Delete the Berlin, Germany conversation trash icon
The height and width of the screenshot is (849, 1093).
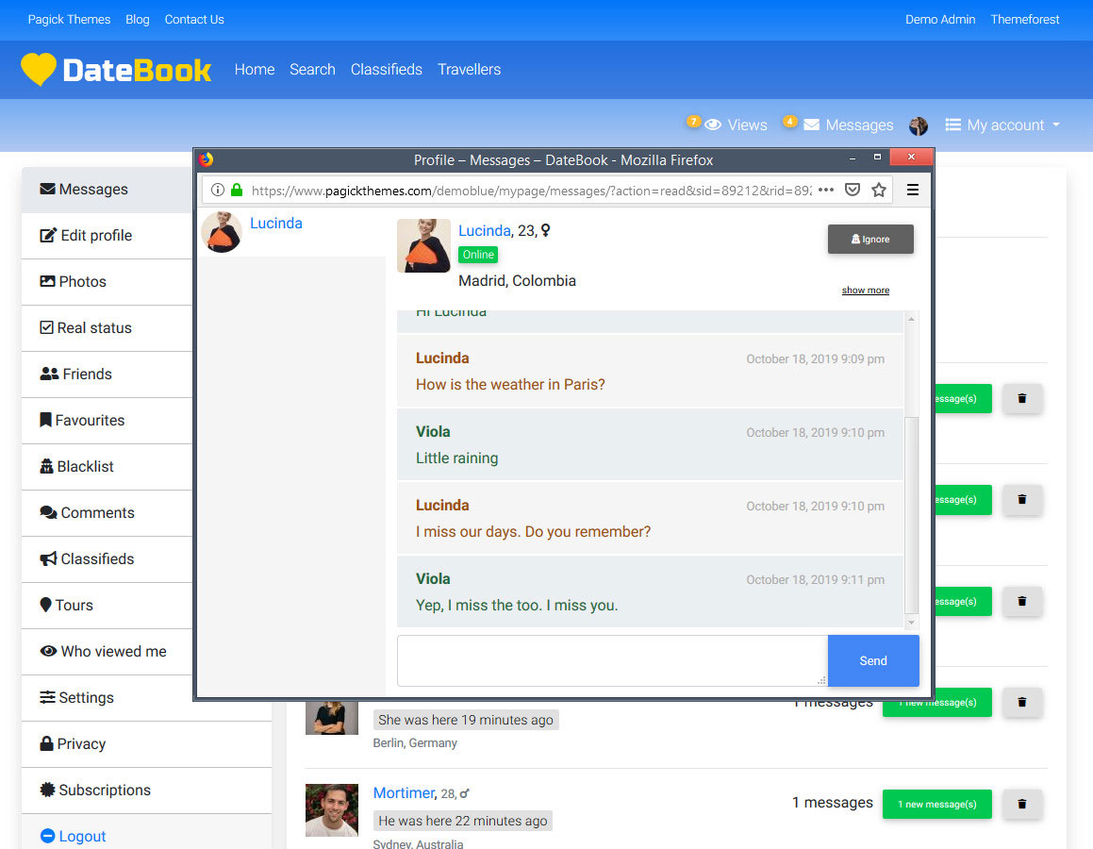[x=1022, y=702]
